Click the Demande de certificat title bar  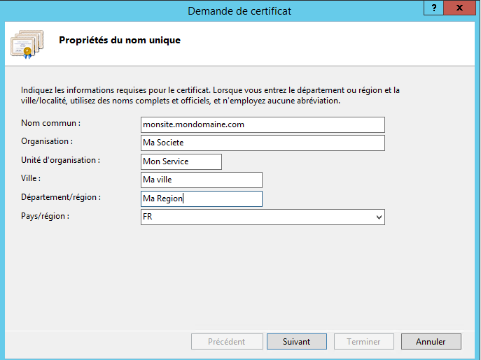point(239,11)
